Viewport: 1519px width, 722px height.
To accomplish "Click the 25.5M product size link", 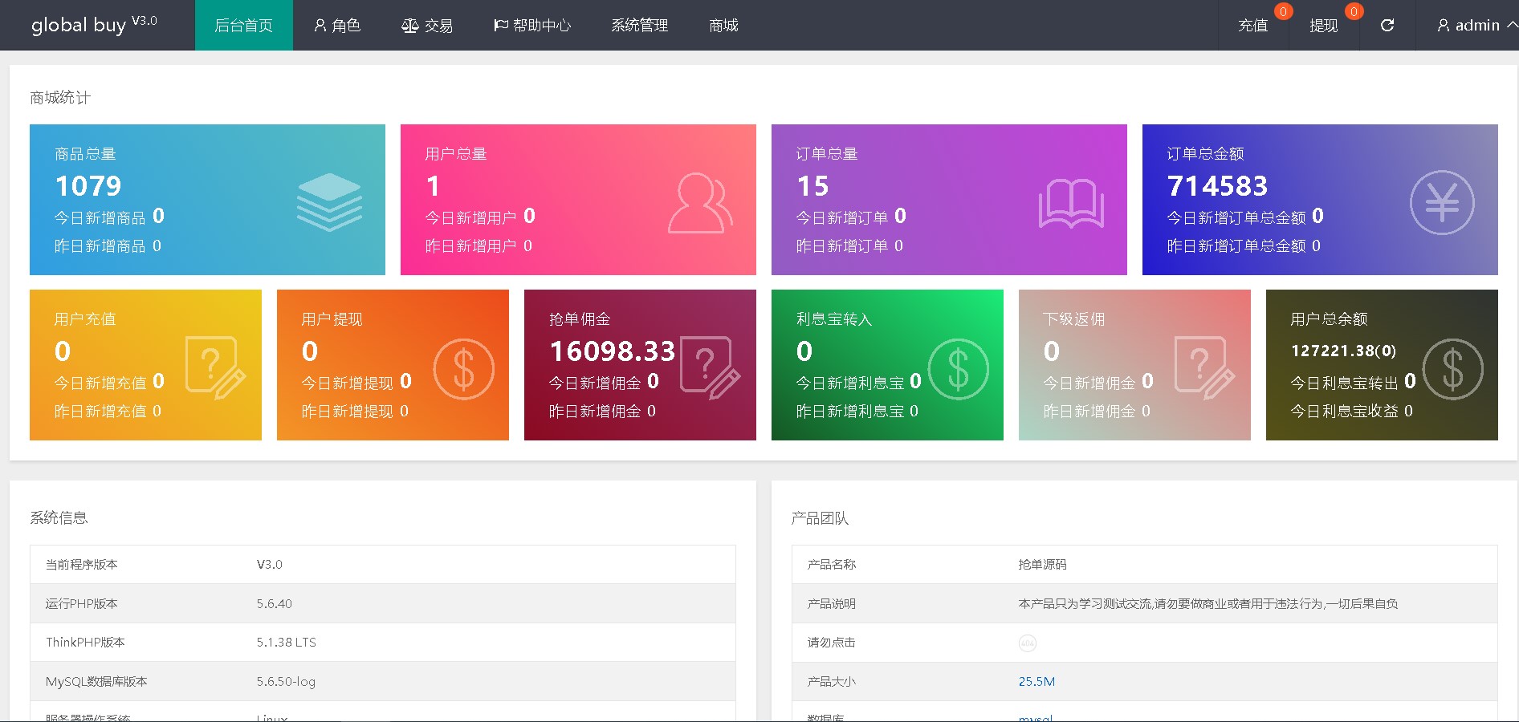I will [1036, 682].
